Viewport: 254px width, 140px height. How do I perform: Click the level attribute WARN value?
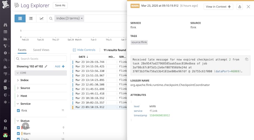(x=153, y=106)
